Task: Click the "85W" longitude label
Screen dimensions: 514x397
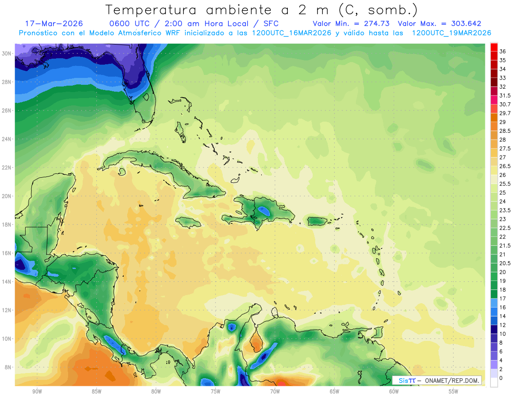Action: click(x=96, y=392)
